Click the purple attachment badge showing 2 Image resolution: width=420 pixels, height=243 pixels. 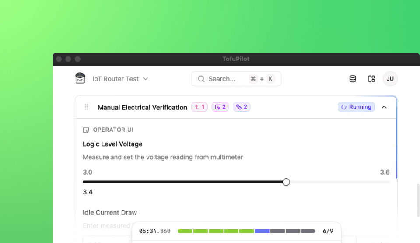point(241,107)
